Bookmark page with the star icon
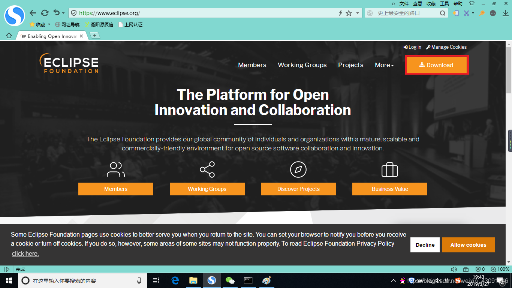This screenshot has width=512, height=288. [349, 13]
